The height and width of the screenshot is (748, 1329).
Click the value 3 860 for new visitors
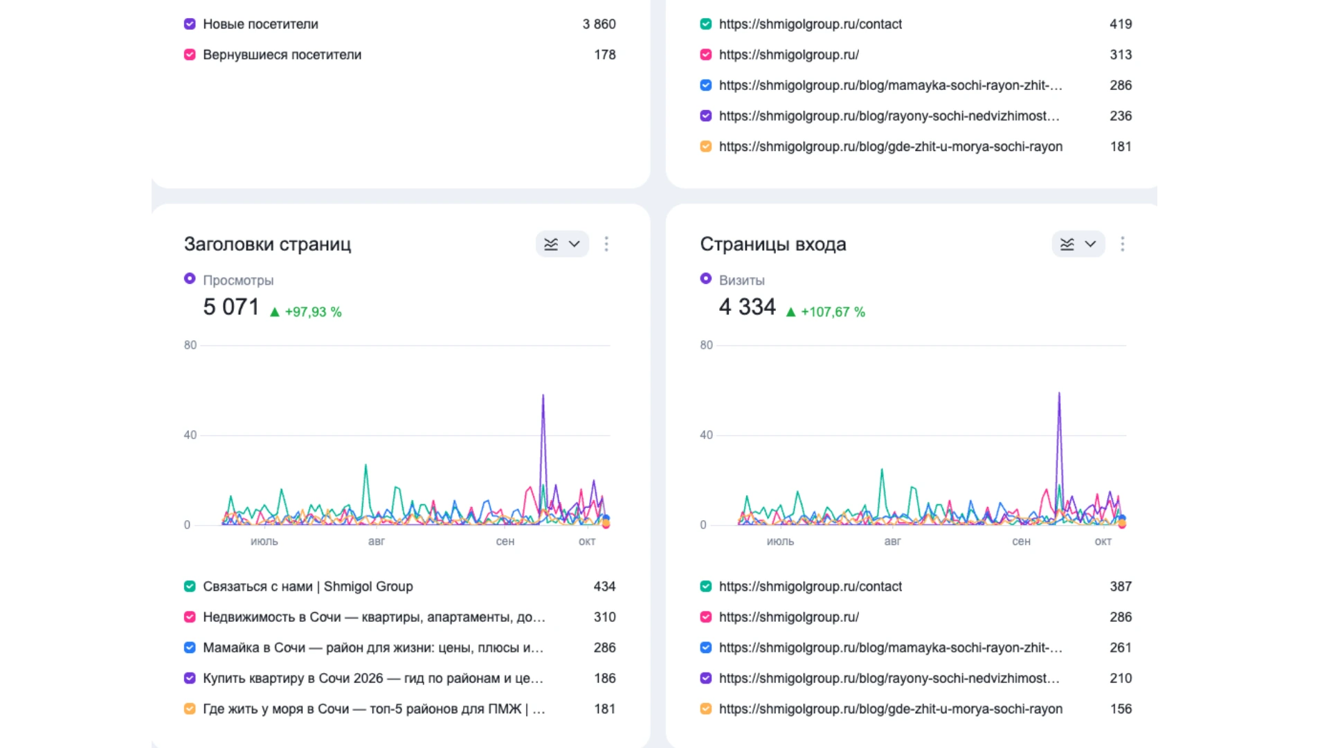tap(599, 24)
